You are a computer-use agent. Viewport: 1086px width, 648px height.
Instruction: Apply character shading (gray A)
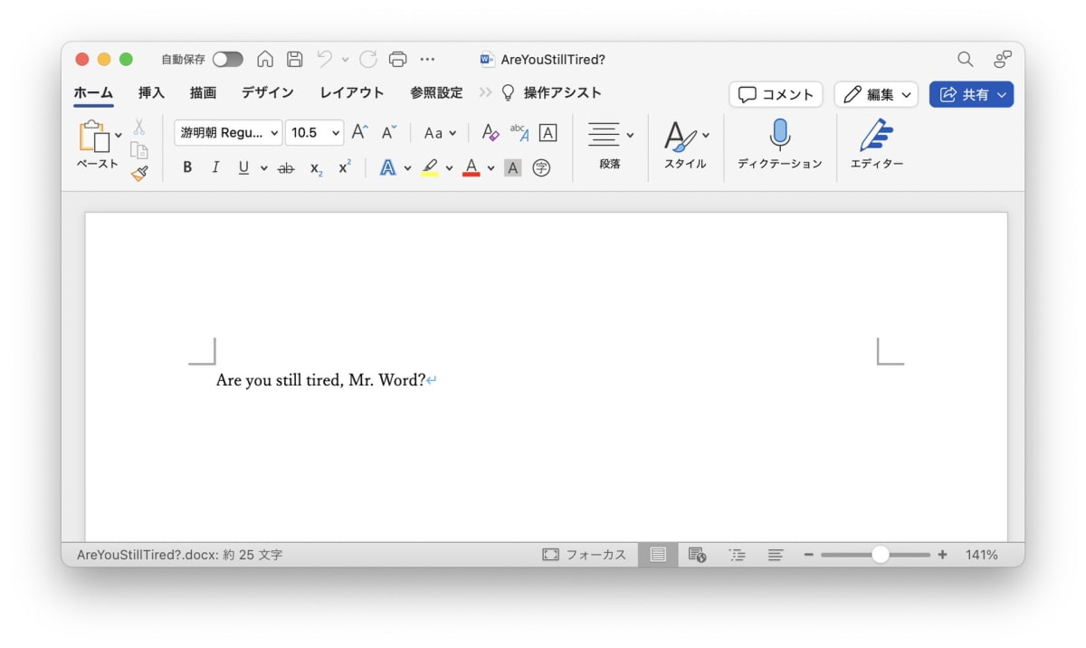(x=512, y=167)
